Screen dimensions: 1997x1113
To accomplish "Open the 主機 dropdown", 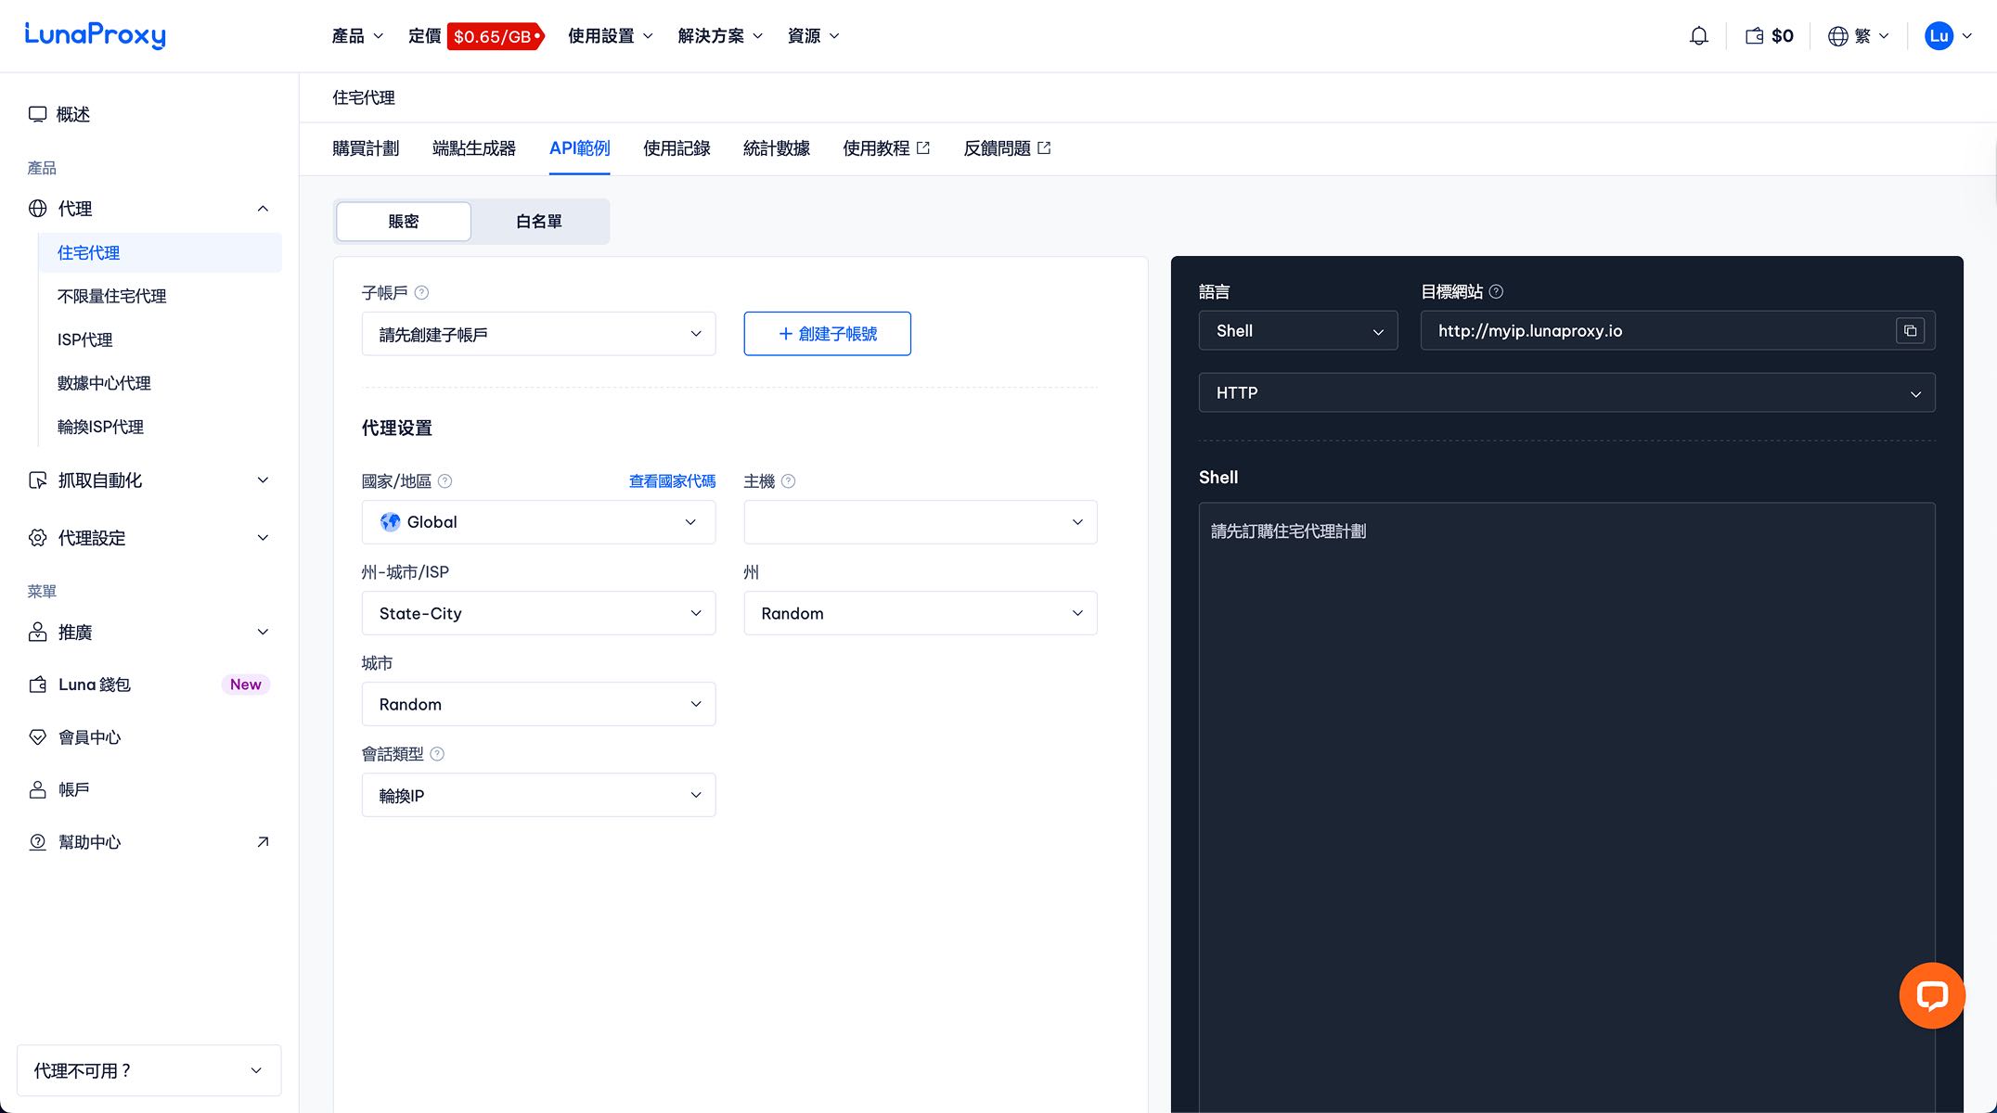I will point(921,522).
